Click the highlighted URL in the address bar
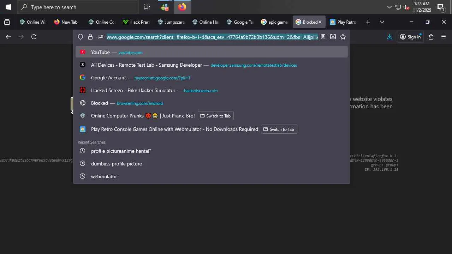Image resolution: width=452 pixels, height=254 pixels. pyautogui.click(x=212, y=37)
